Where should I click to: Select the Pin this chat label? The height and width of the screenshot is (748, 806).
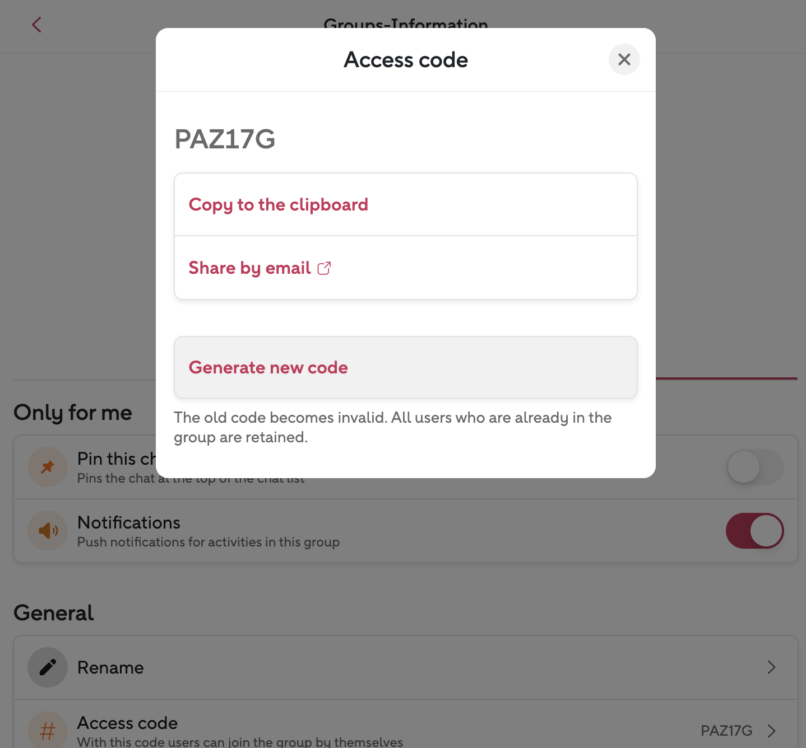pyautogui.click(x=116, y=459)
